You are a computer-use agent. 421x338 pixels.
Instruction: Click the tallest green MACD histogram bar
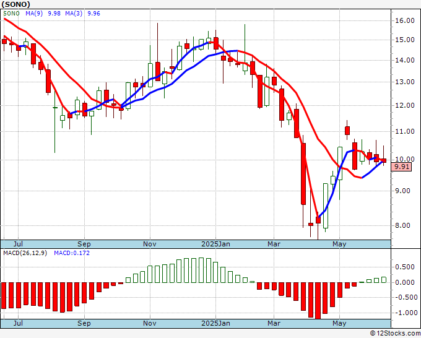point(201,270)
